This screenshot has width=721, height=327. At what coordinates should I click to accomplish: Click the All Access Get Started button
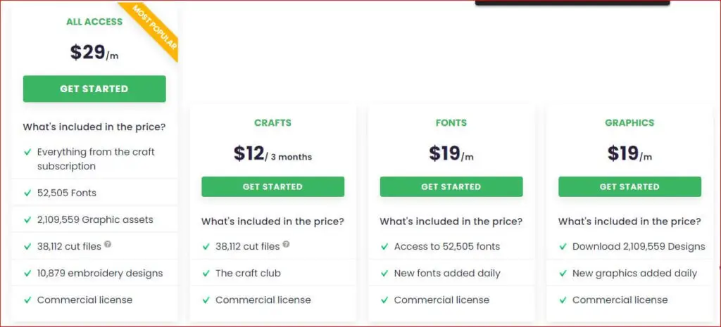tap(94, 89)
